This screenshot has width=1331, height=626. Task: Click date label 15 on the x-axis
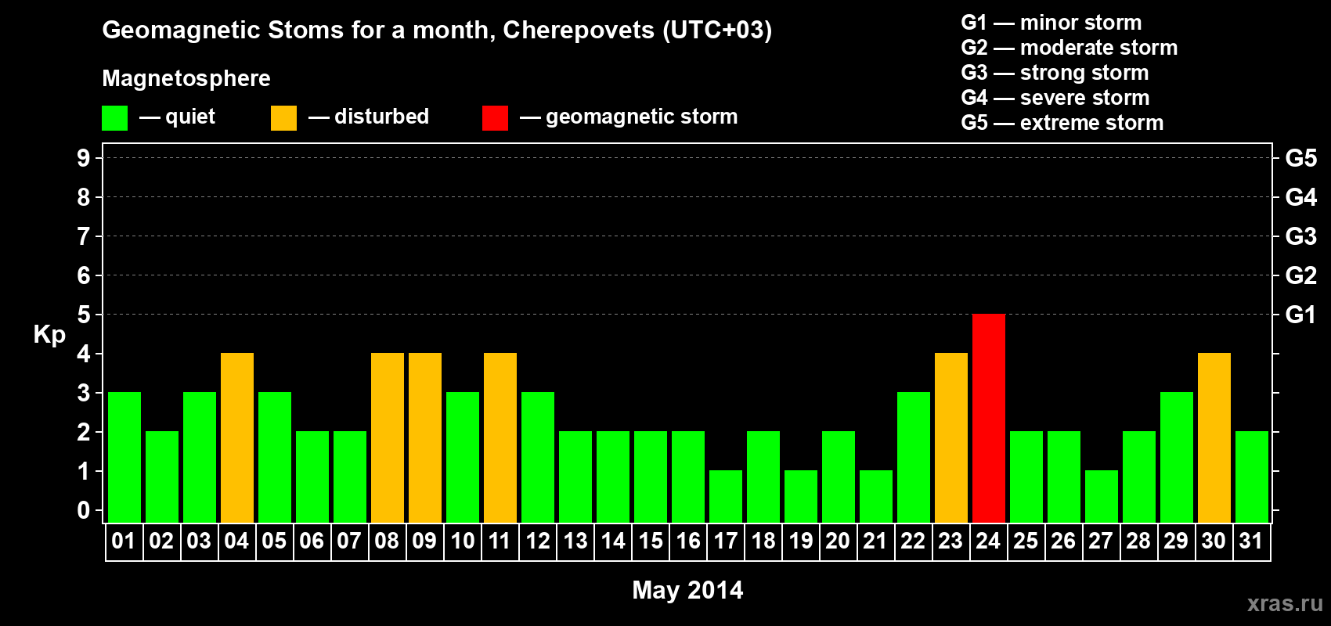pyautogui.click(x=651, y=541)
